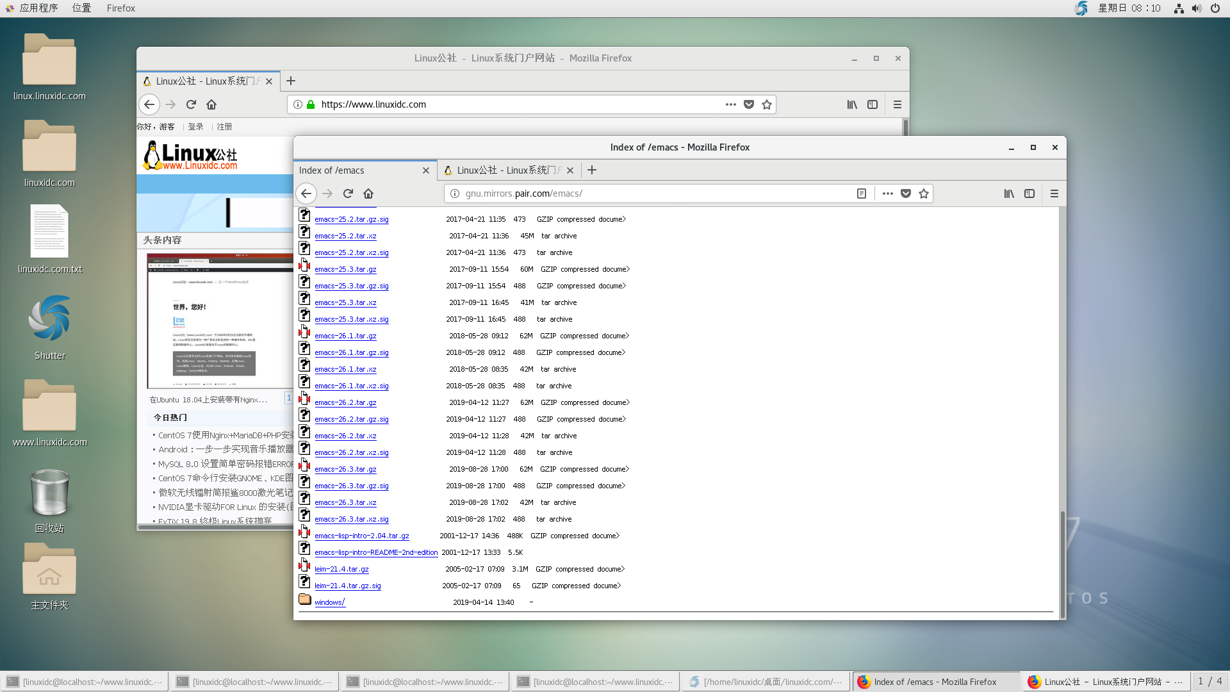Download emacs-26.3.tar.xz

345,502
